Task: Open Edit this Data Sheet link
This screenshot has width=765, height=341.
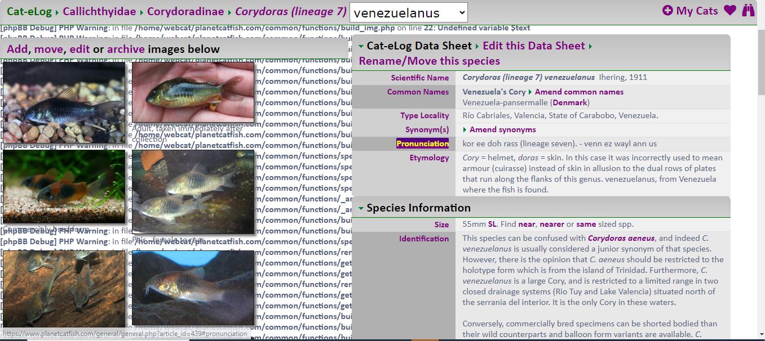Action: (x=534, y=46)
